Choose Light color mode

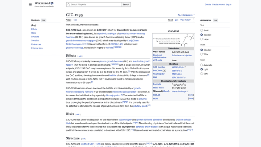[202, 69]
